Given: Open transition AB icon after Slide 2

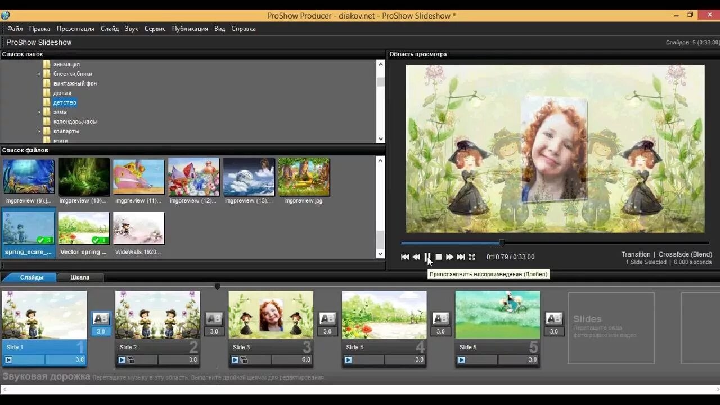Looking at the screenshot, I should pyautogui.click(x=214, y=319).
